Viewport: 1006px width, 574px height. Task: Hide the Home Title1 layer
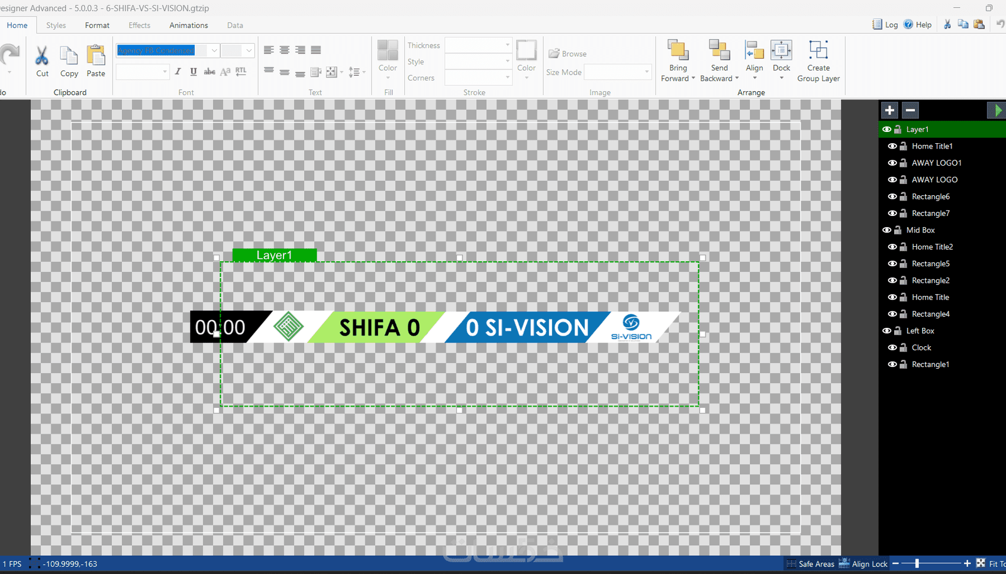point(892,146)
